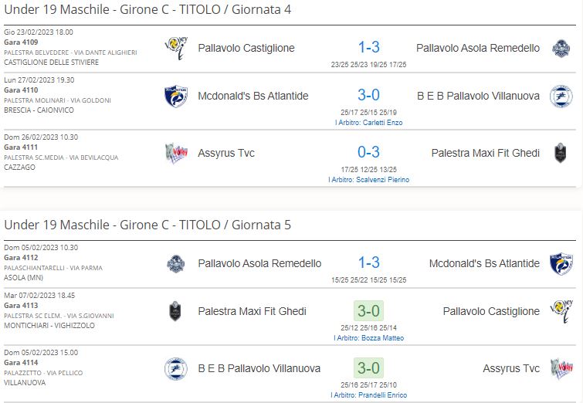Click the Atlantide shield logo in Gara 4112
Screen dimensions: 583x403
pos(561,263)
